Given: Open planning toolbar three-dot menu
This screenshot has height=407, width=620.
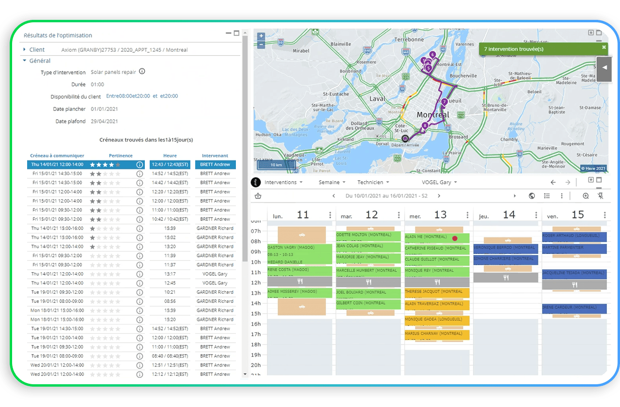Looking at the screenshot, I should (562, 196).
